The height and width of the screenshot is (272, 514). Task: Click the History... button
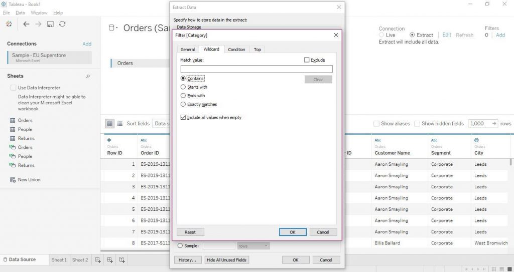pos(188,260)
